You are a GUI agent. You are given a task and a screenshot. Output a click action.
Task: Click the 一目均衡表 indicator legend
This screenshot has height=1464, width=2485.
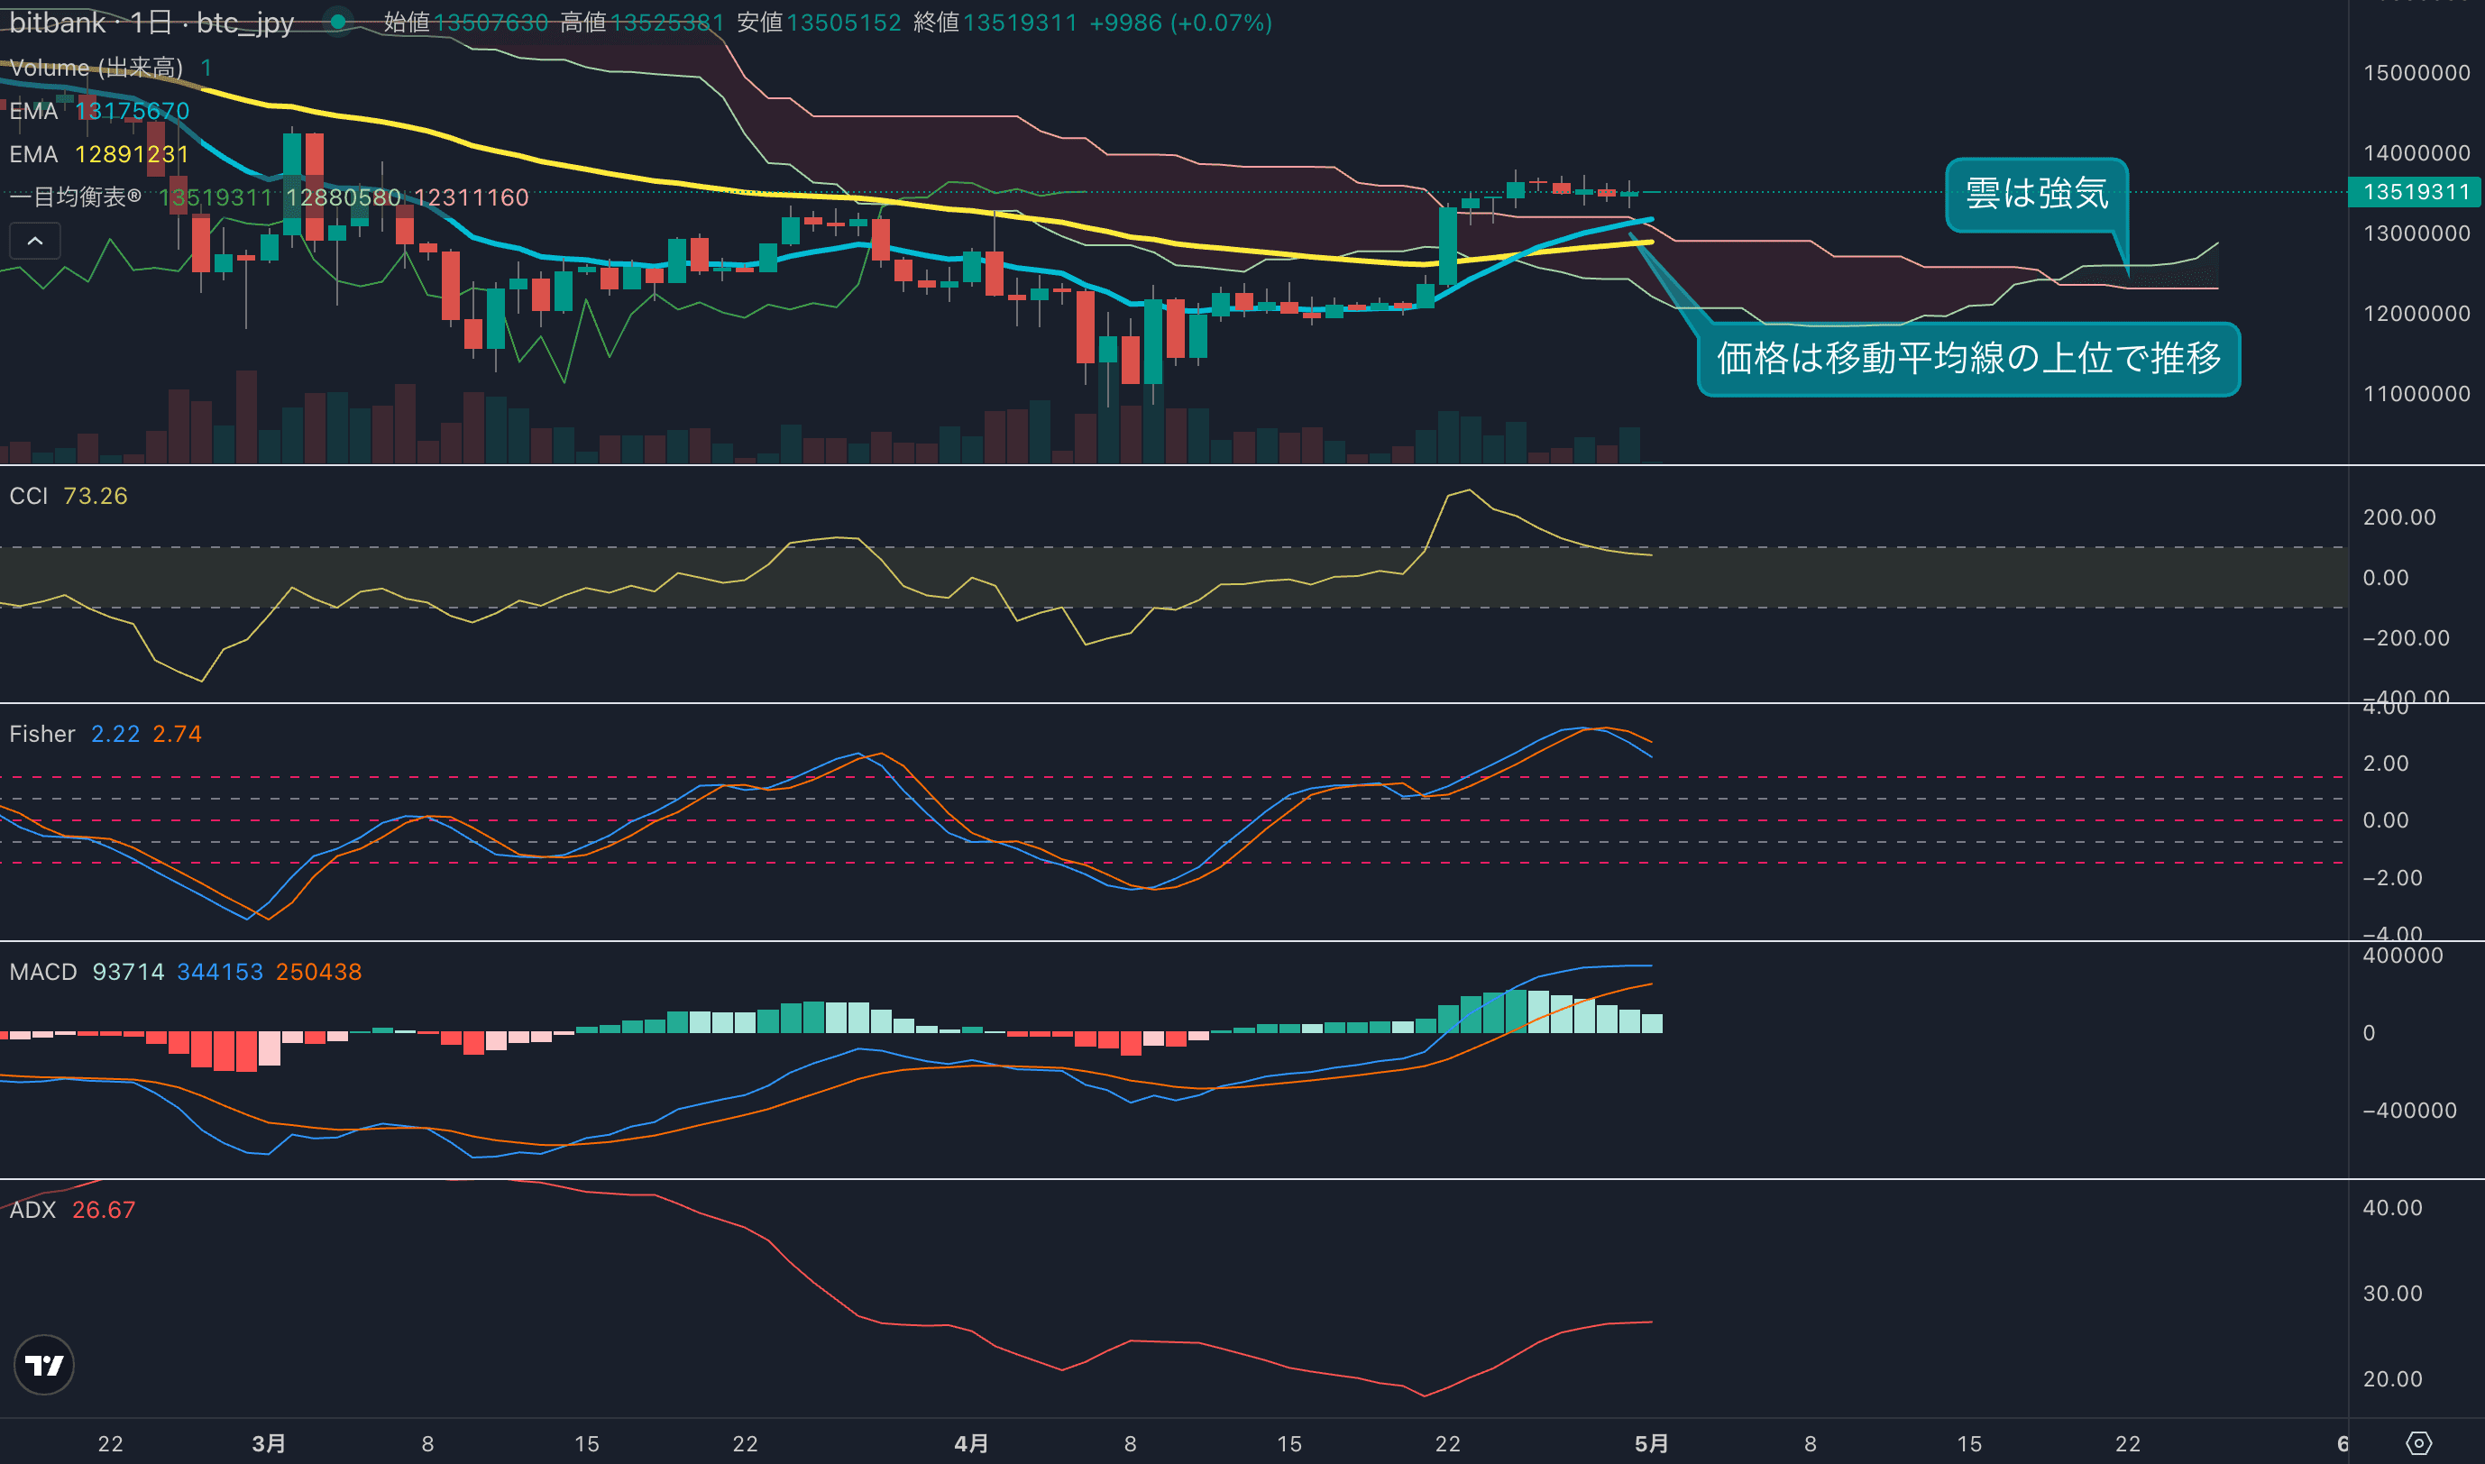(x=75, y=197)
